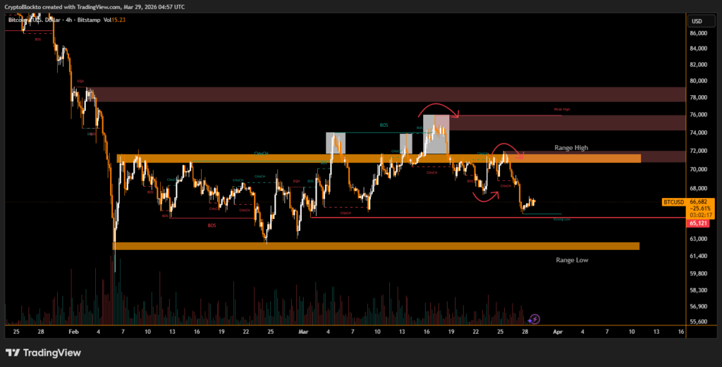The height and width of the screenshot is (367, 722).
Task: Click the TradingView logo at bottom left
Action: (42, 352)
